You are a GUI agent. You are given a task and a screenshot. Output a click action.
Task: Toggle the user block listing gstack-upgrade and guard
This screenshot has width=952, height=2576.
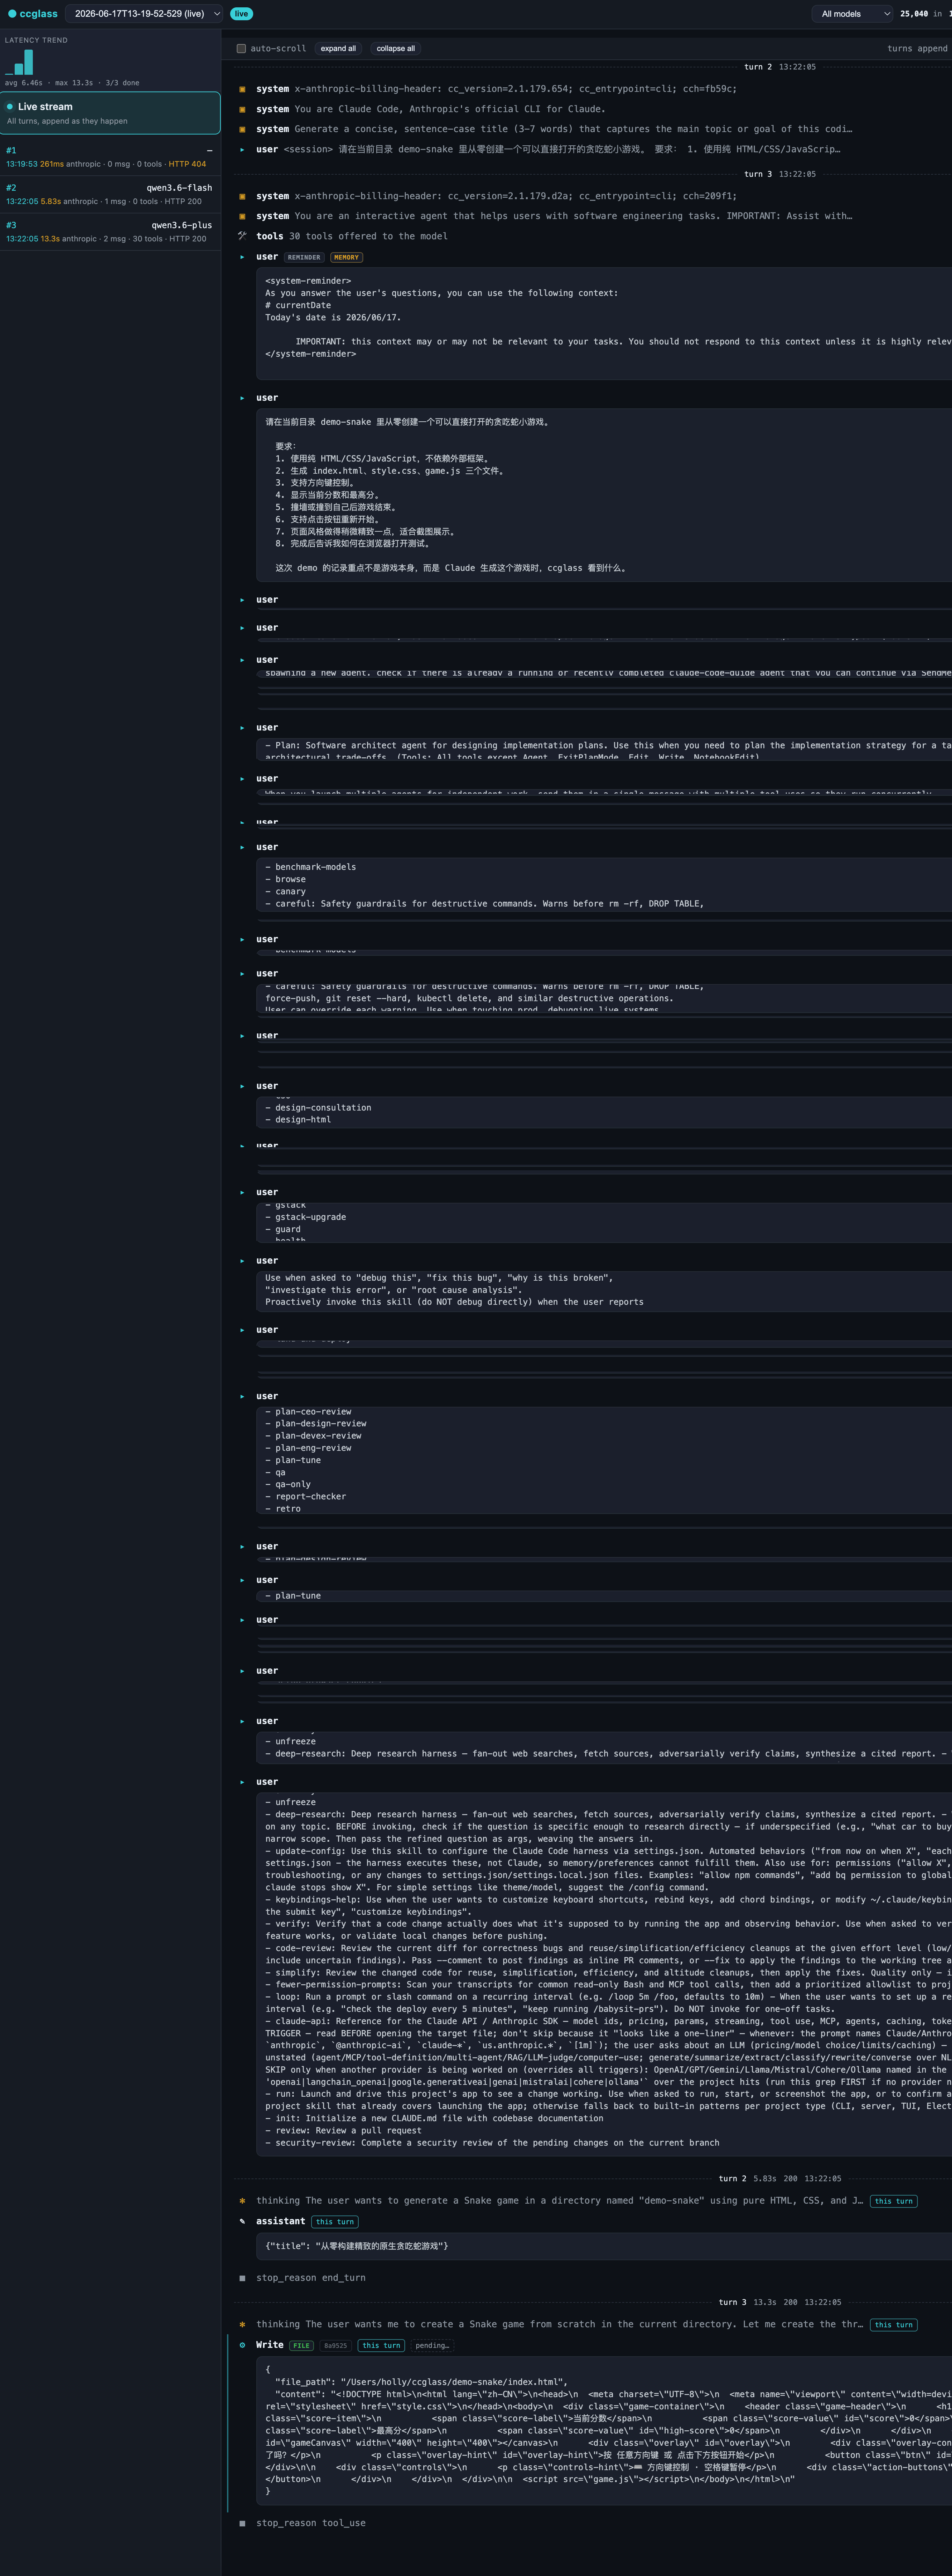pos(242,1192)
